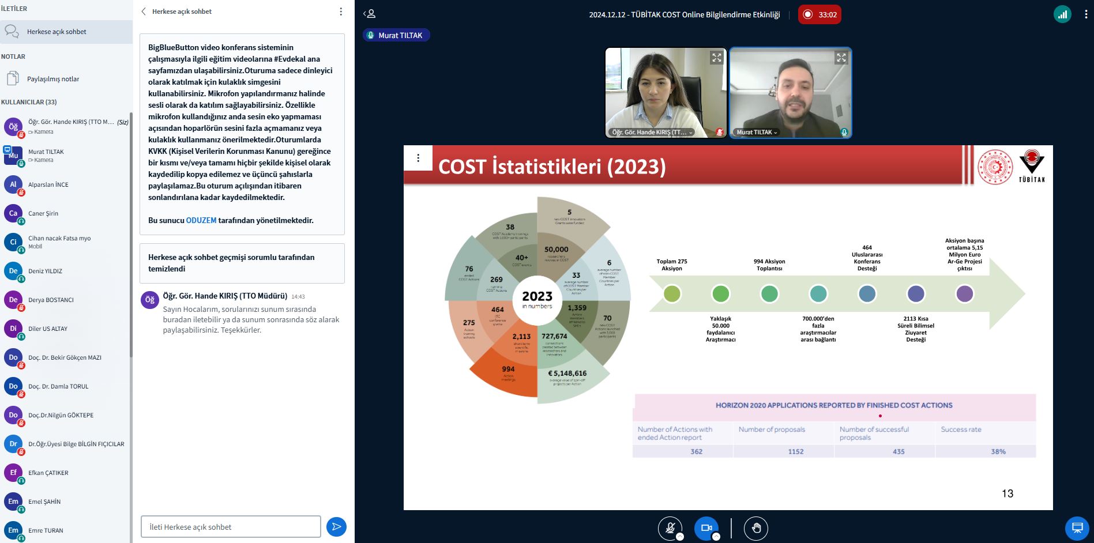Select user Caner Şirin
The image size is (1094, 543).
pyautogui.click(x=65, y=213)
